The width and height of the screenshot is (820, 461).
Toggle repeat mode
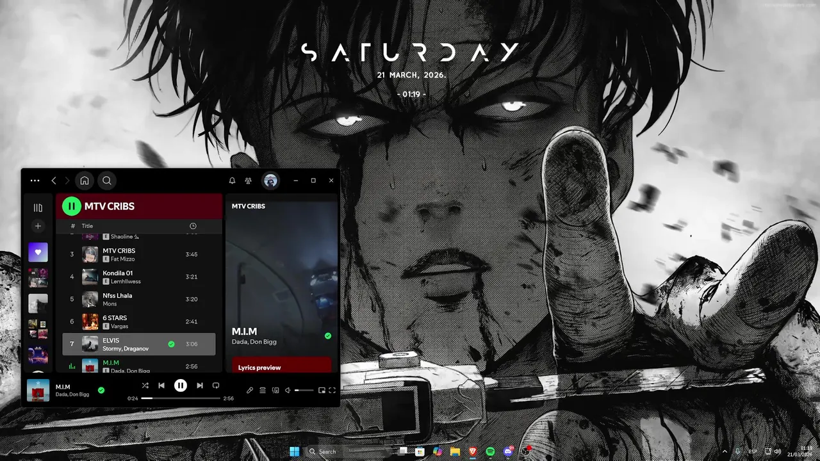(216, 385)
